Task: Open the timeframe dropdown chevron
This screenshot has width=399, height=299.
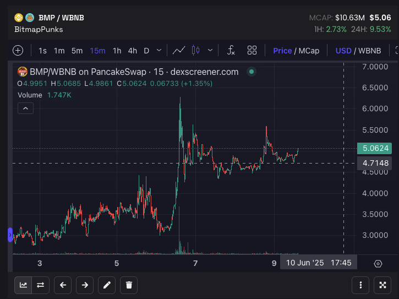Action: (159, 50)
